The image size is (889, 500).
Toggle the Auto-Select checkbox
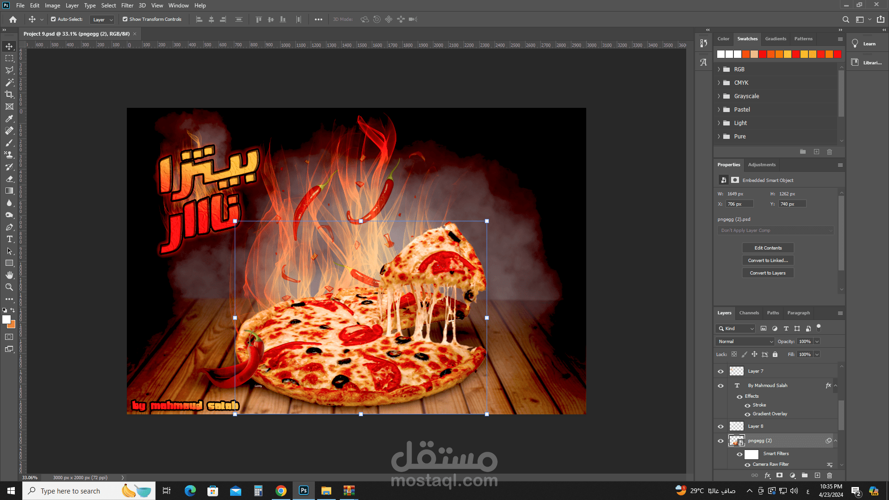pyautogui.click(x=53, y=19)
